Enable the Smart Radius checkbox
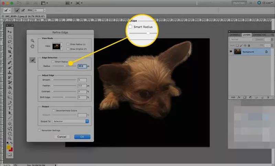Image resolution: width=275 pixels, height=166 pixels. (x=53, y=62)
